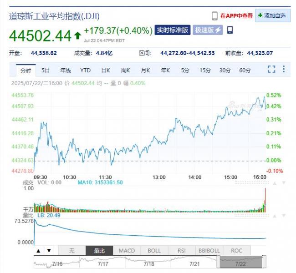Select the BOLL indicator tab
Viewport: 296px width, 273px height.
(154, 251)
